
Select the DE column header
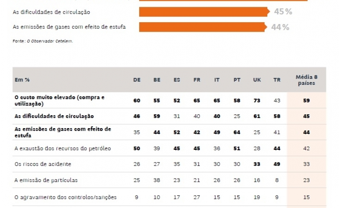coord(137,80)
